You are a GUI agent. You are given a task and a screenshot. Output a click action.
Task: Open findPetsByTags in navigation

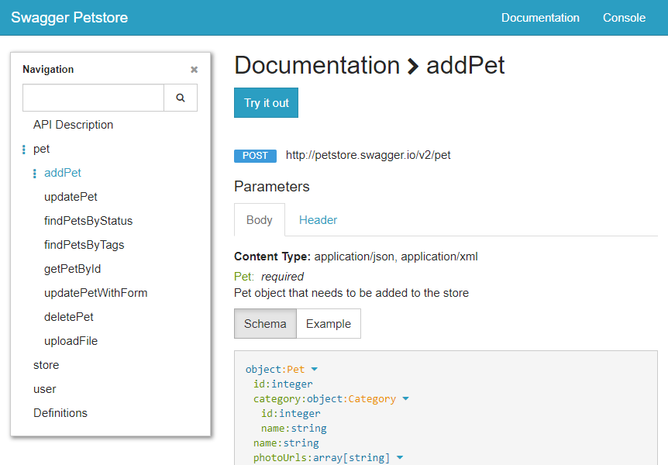(x=84, y=245)
